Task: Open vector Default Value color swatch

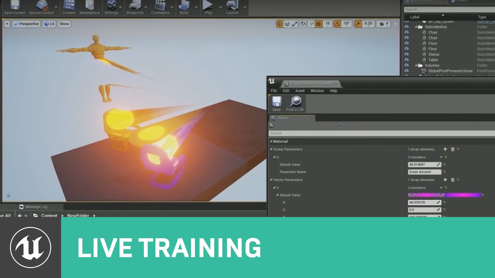Action: [444, 195]
